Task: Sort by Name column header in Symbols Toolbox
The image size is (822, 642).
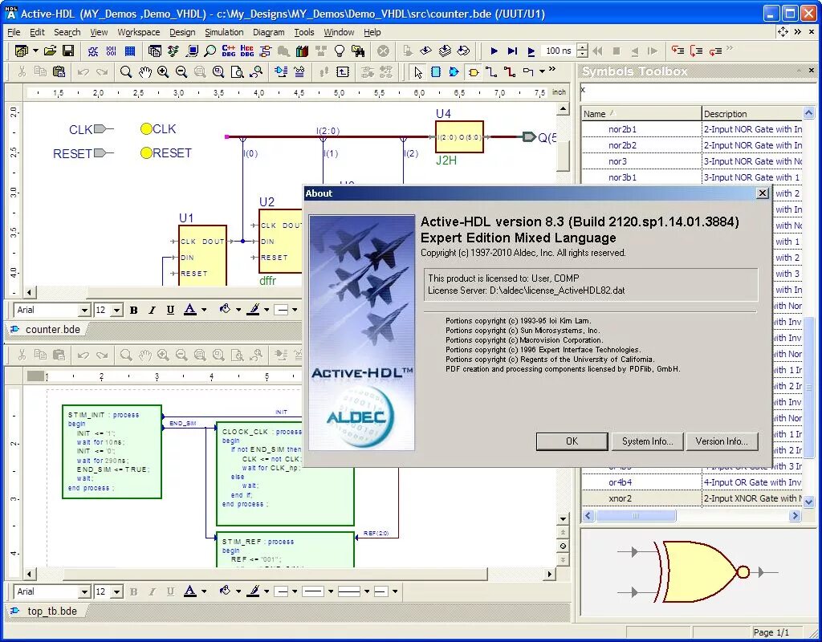Action: coord(641,114)
